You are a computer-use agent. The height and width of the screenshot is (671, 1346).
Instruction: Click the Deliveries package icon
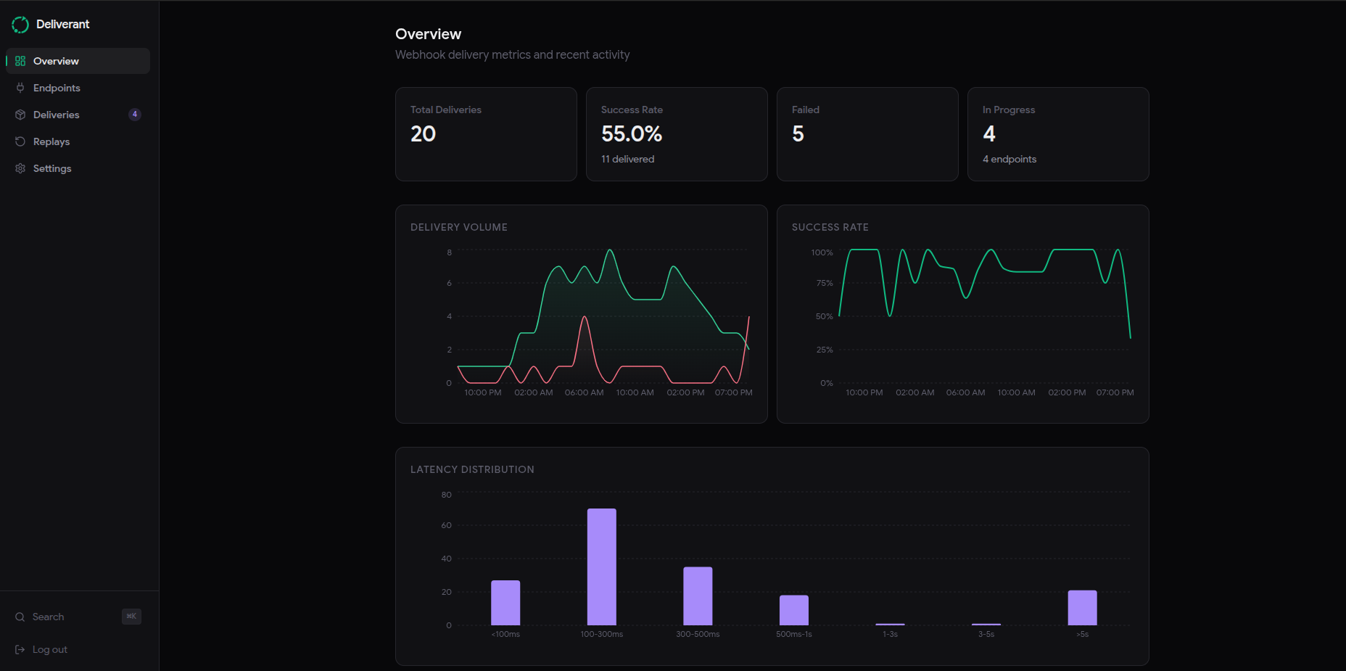coord(20,115)
